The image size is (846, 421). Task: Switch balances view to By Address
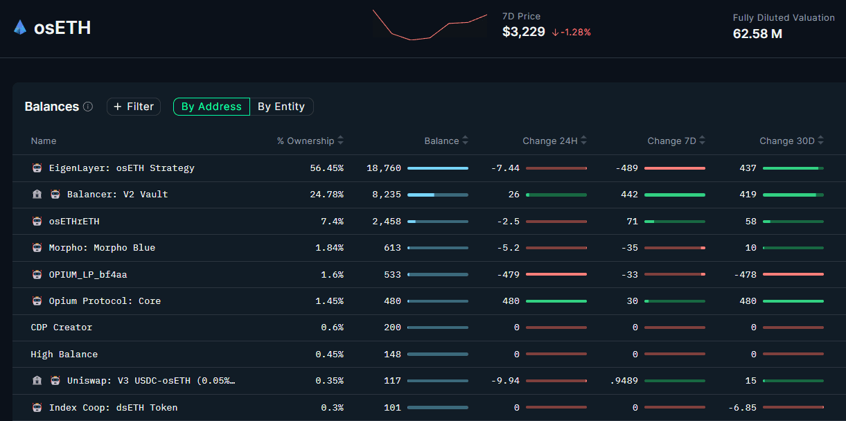point(211,107)
